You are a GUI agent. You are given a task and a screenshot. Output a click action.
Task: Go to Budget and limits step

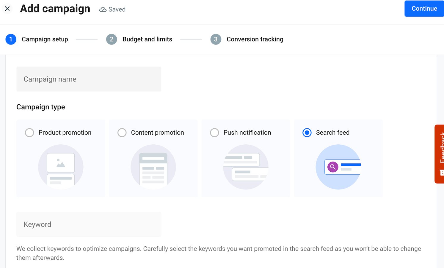pyautogui.click(x=147, y=39)
